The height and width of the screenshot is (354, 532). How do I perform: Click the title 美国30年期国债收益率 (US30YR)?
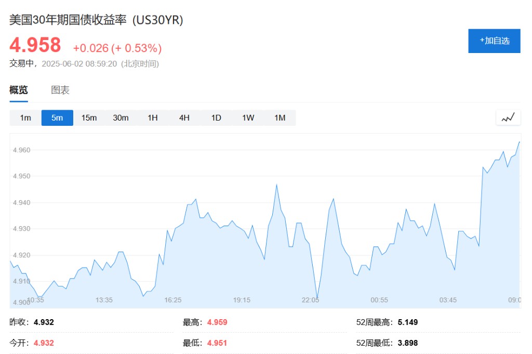tap(96, 20)
